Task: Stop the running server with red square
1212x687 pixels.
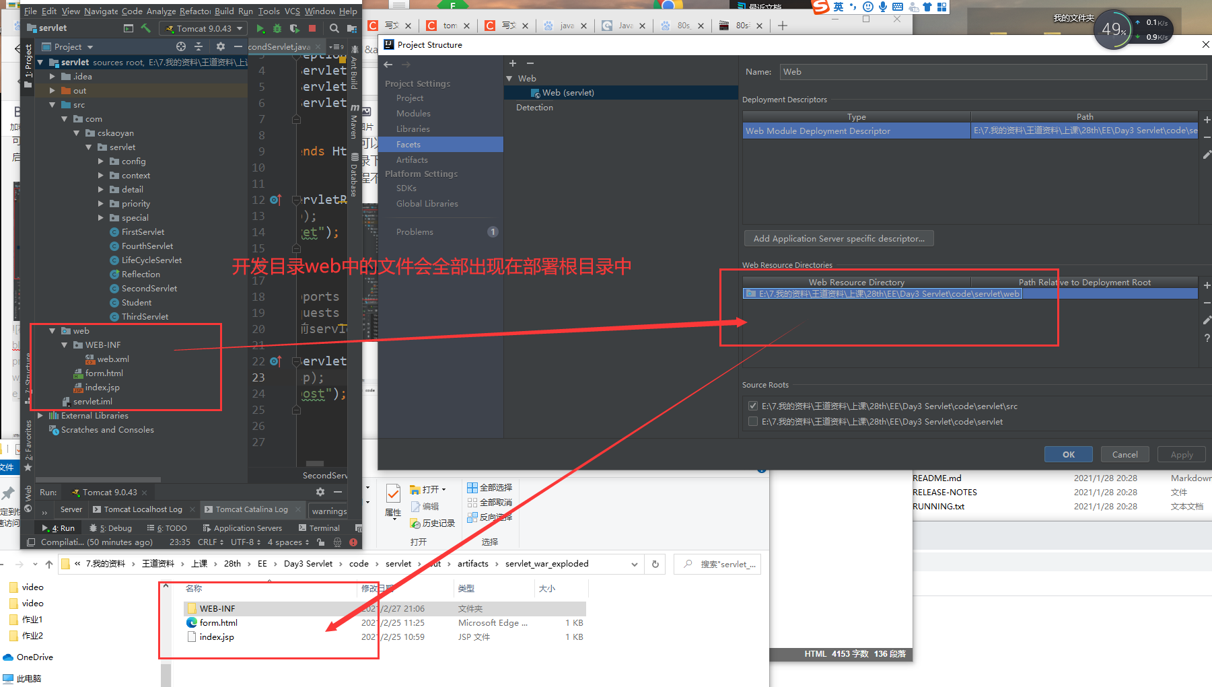Action: [x=312, y=28]
